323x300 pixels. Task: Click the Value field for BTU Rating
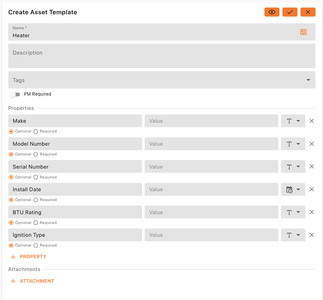coord(211,212)
